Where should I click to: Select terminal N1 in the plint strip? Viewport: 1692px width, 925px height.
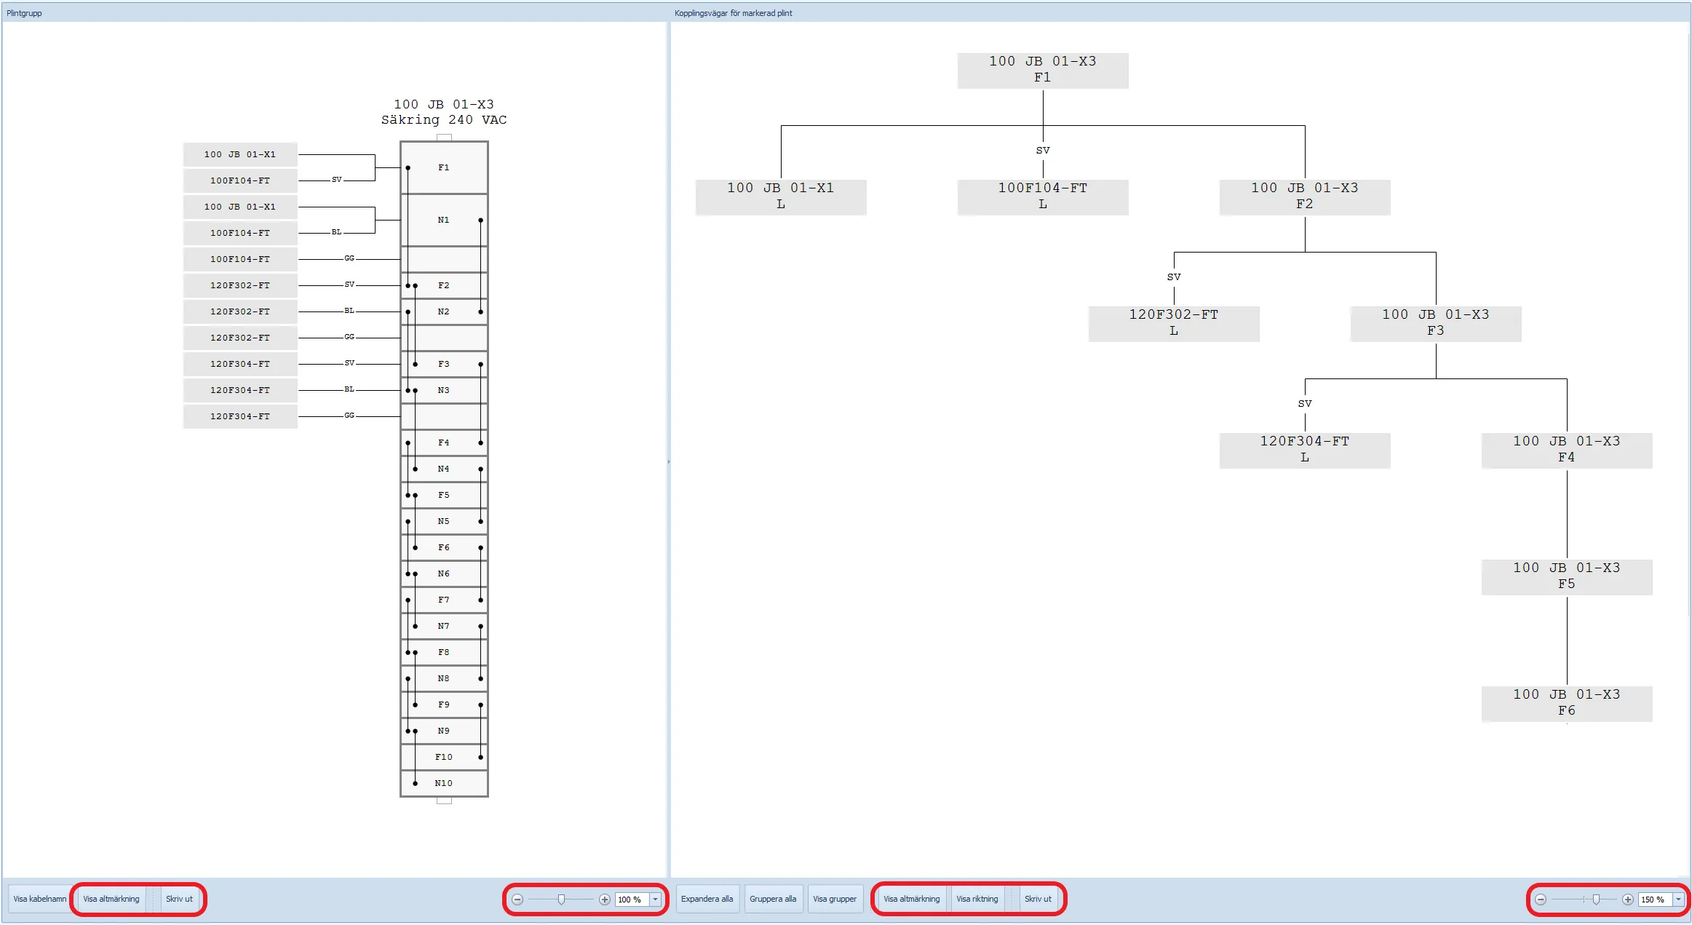click(x=444, y=220)
